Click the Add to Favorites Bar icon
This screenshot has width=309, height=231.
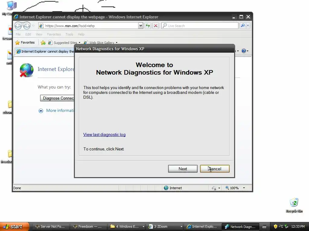(x=43, y=42)
